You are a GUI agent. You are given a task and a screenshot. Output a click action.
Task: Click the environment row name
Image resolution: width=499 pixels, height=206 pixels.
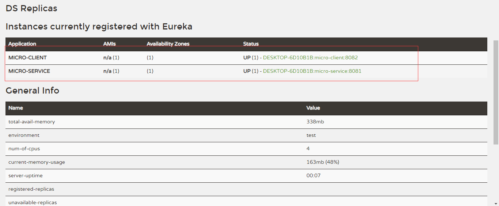24,135
